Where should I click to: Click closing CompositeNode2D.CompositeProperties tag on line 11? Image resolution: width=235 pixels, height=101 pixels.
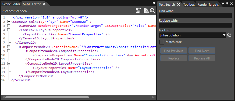pos(63,59)
